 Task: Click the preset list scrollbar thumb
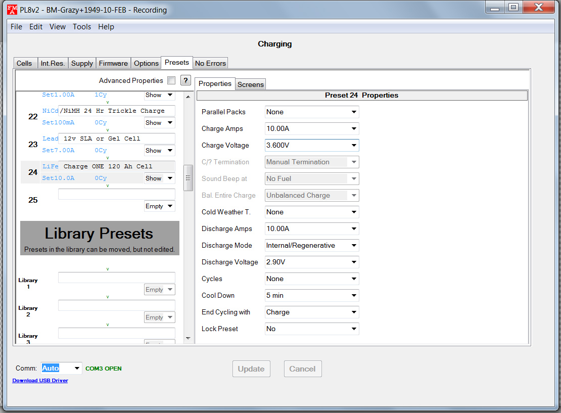(189, 177)
